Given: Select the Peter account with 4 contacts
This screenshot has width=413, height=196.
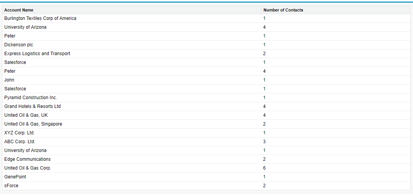Looking at the screenshot, I should coord(10,71).
